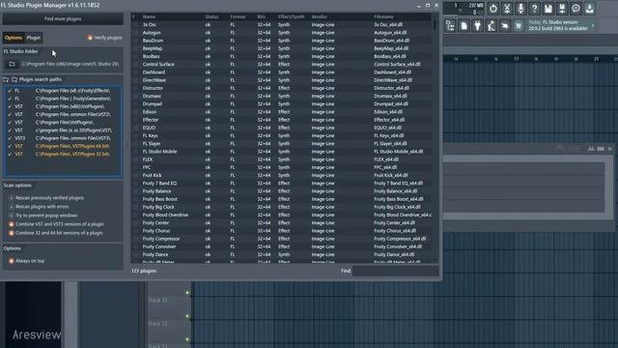Image resolution: width=618 pixels, height=348 pixels.
Task: Open the FL Studio update available notification
Action: [558, 26]
